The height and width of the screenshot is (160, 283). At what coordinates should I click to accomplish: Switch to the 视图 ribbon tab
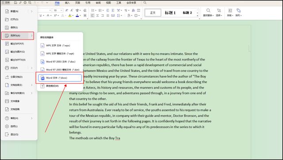[108, 3]
